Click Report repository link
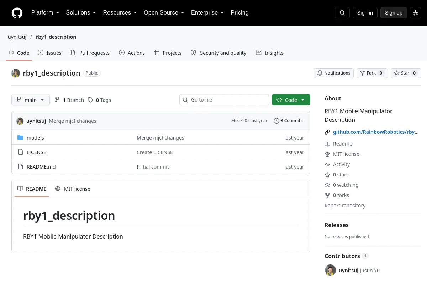The image size is (427, 284). tap(345, 206)
